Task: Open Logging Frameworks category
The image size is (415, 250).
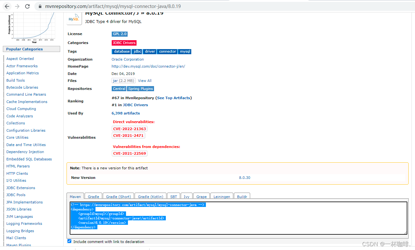Action: click(x=24, y=224)
